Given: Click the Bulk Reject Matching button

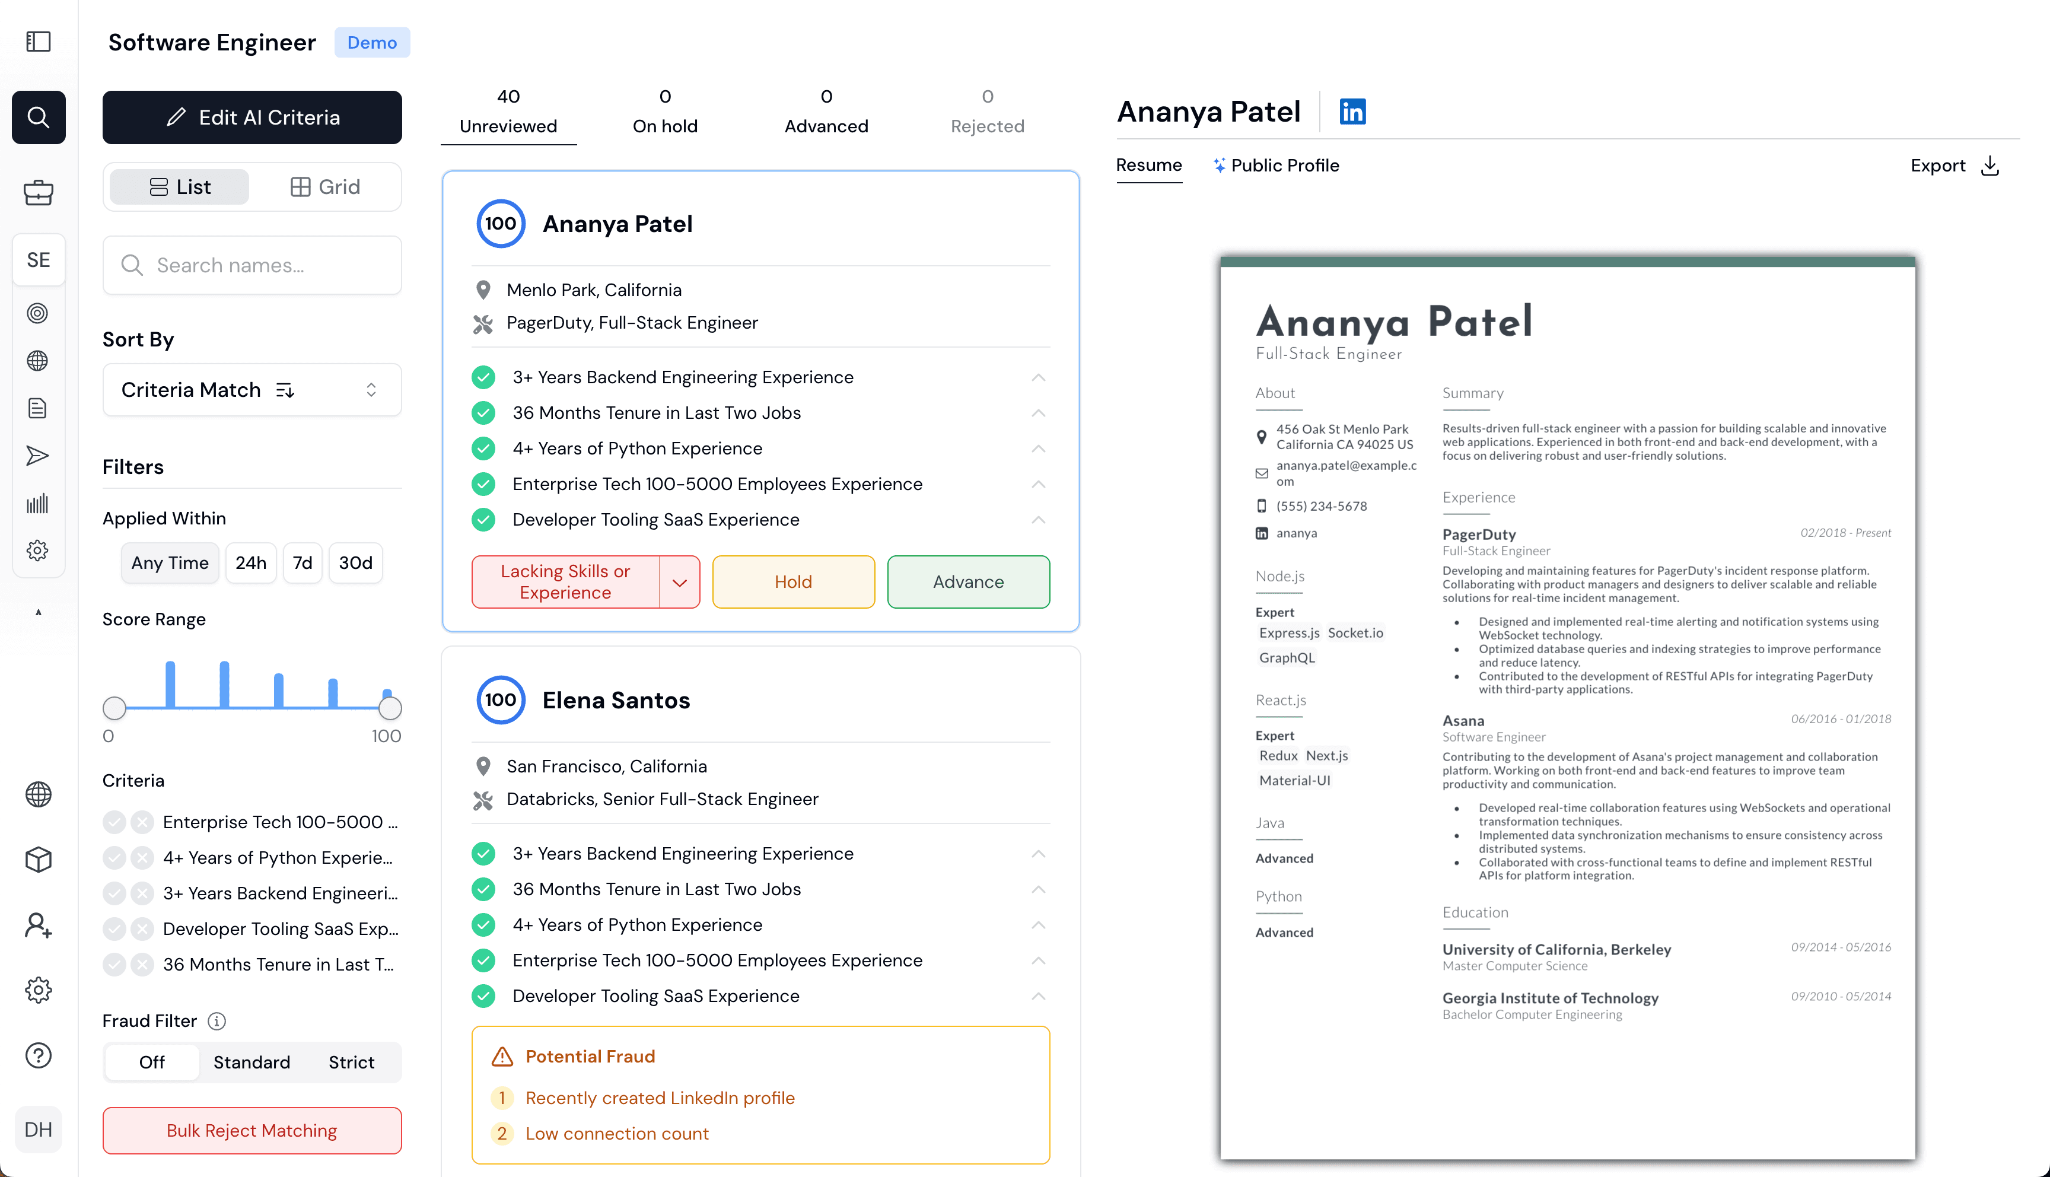Looking at the screenshot, I should coord(252,1130).
